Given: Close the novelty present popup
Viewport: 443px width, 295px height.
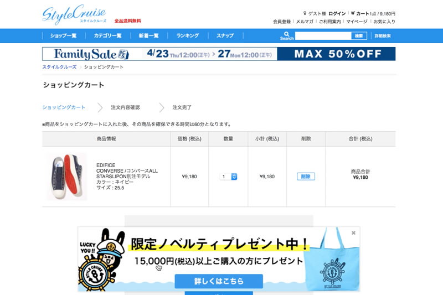Looking at the screenshot, I should click(x=353, y=233).
